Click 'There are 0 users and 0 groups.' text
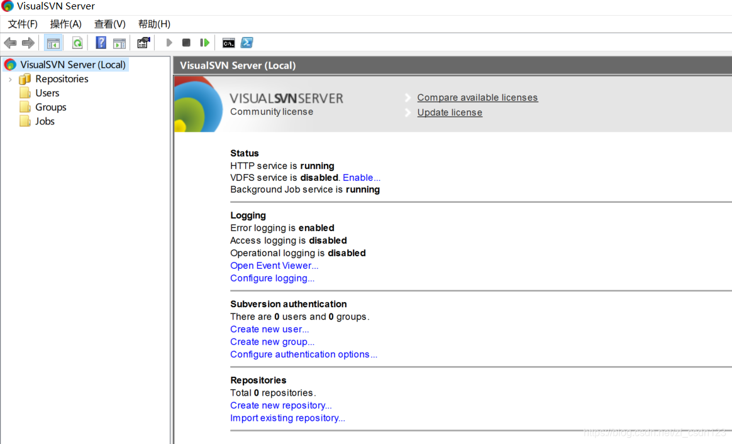Image resolution: width=732 pixels, height=444 pixels. (x=300, y=317)
